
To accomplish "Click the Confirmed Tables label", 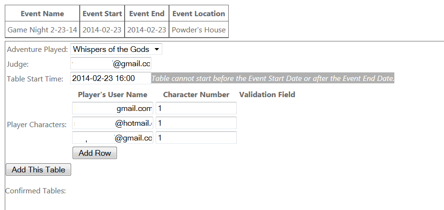I will pyautogui.click(x=35, y=191).
